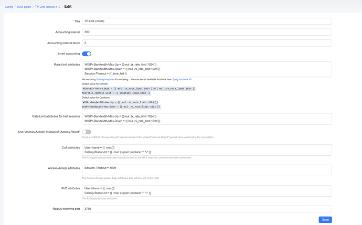The height and width of the screenshot is (225, 362).
Task: Go to NAS types breadcrumb
Action: pos(24,7)
